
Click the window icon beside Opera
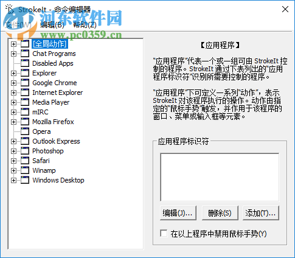(x=25, y=131)
